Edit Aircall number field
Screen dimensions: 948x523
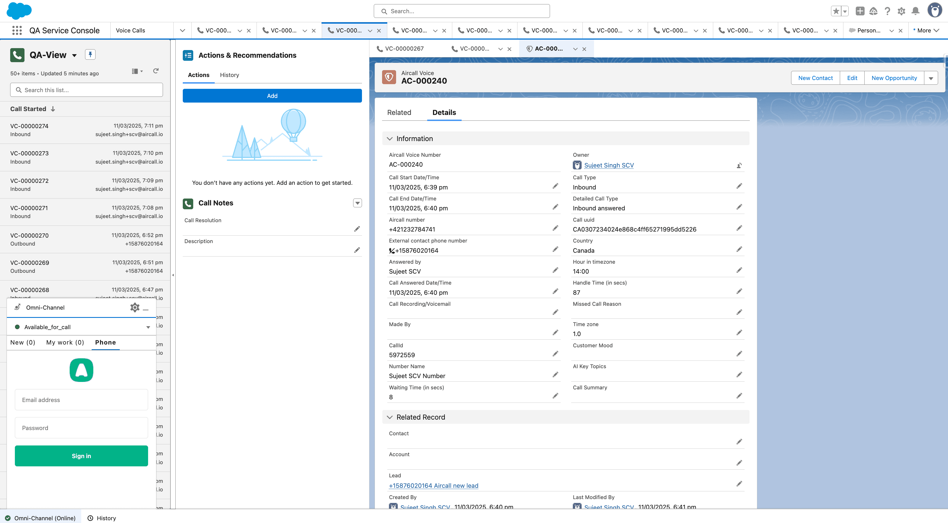[555, 228]
